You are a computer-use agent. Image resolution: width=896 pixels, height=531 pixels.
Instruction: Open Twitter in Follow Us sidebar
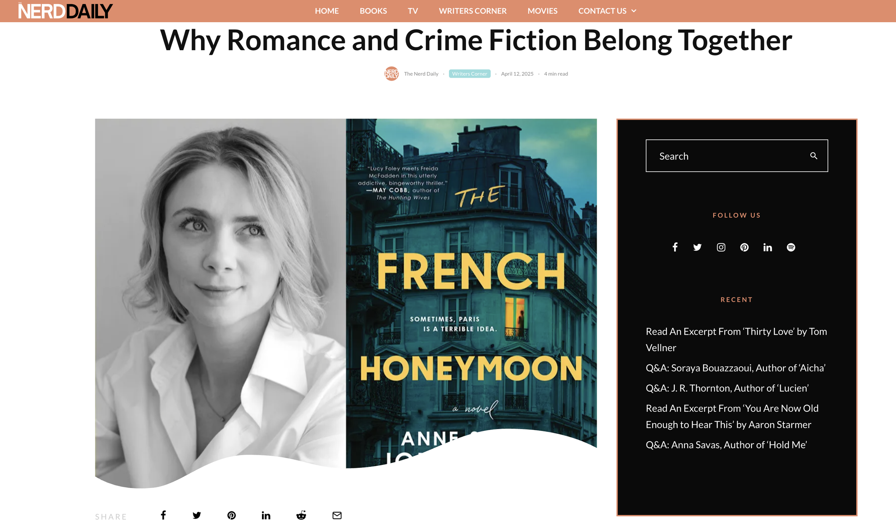click(x=697, y=247)
